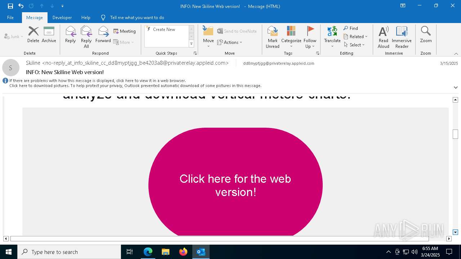This screenshot has width=461, height=259.
Task: Click the Outlook taskbar icon
Action: [x=201, y=252]
